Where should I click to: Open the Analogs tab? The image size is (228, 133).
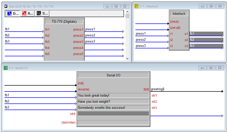tap(27, 14)
